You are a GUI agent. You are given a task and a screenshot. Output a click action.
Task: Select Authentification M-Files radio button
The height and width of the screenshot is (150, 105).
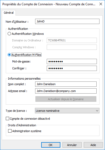9,55
